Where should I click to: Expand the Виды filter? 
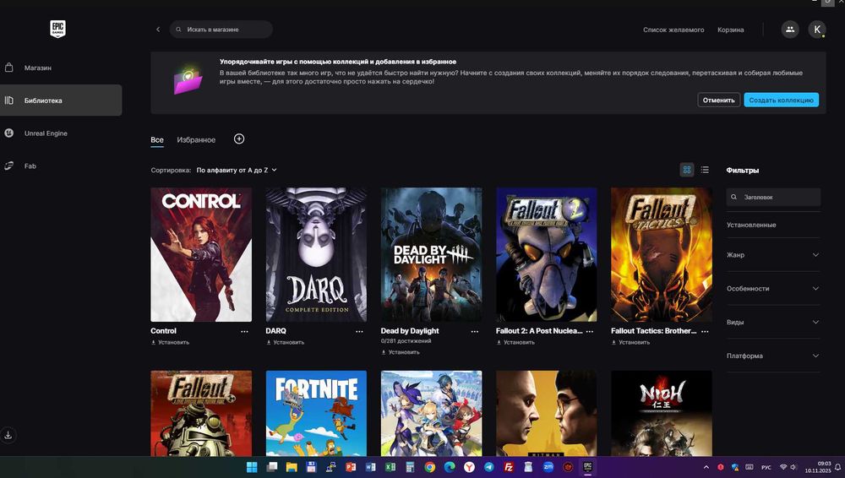773,322
